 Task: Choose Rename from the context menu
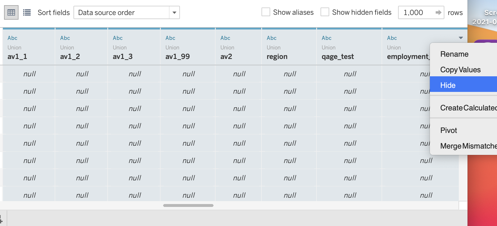coord(454,54)
